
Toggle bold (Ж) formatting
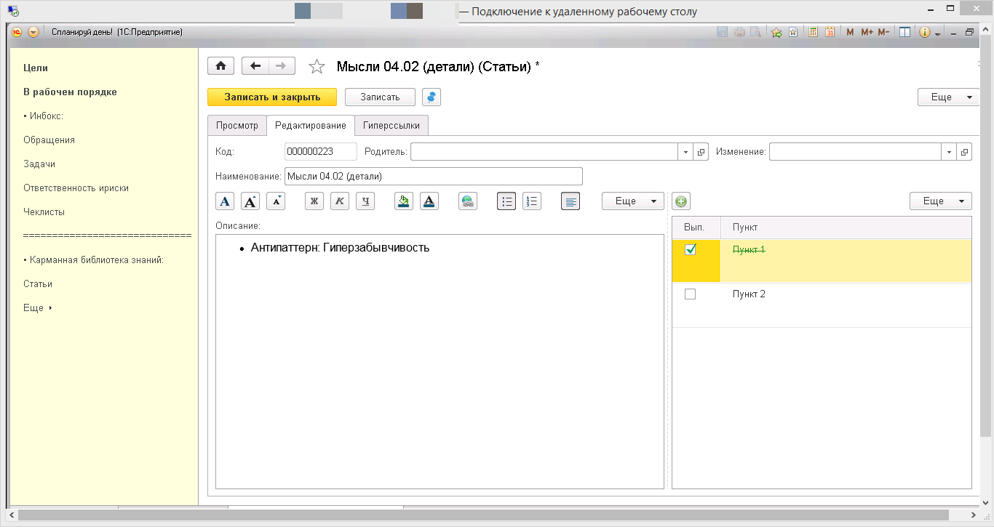click(x=314, y=201)
